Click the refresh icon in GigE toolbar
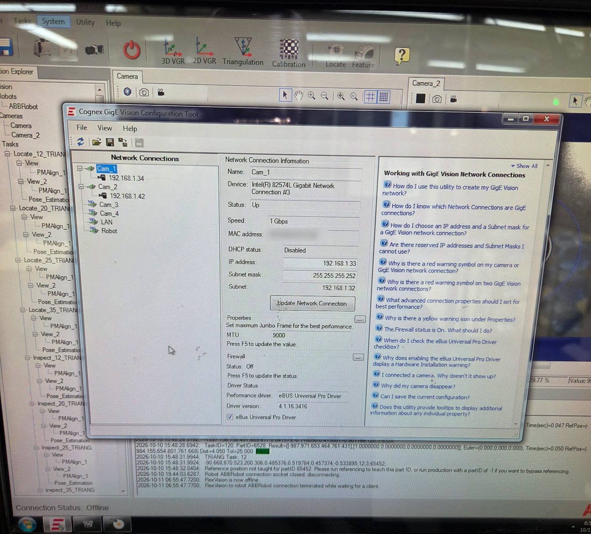The image size is (591, 534). click(80, 142)
